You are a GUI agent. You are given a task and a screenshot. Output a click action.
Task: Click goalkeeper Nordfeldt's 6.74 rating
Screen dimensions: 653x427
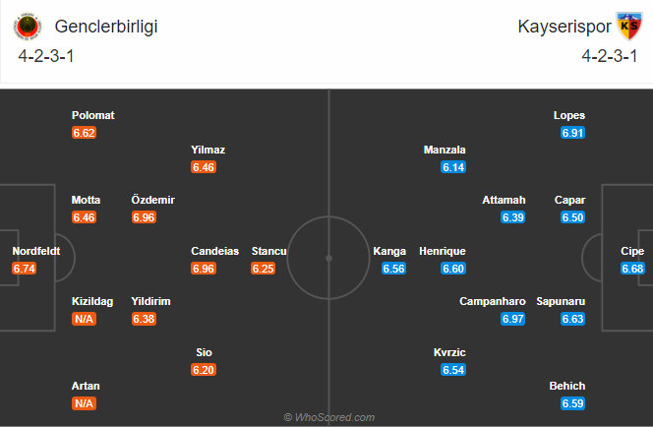[25, 269]
